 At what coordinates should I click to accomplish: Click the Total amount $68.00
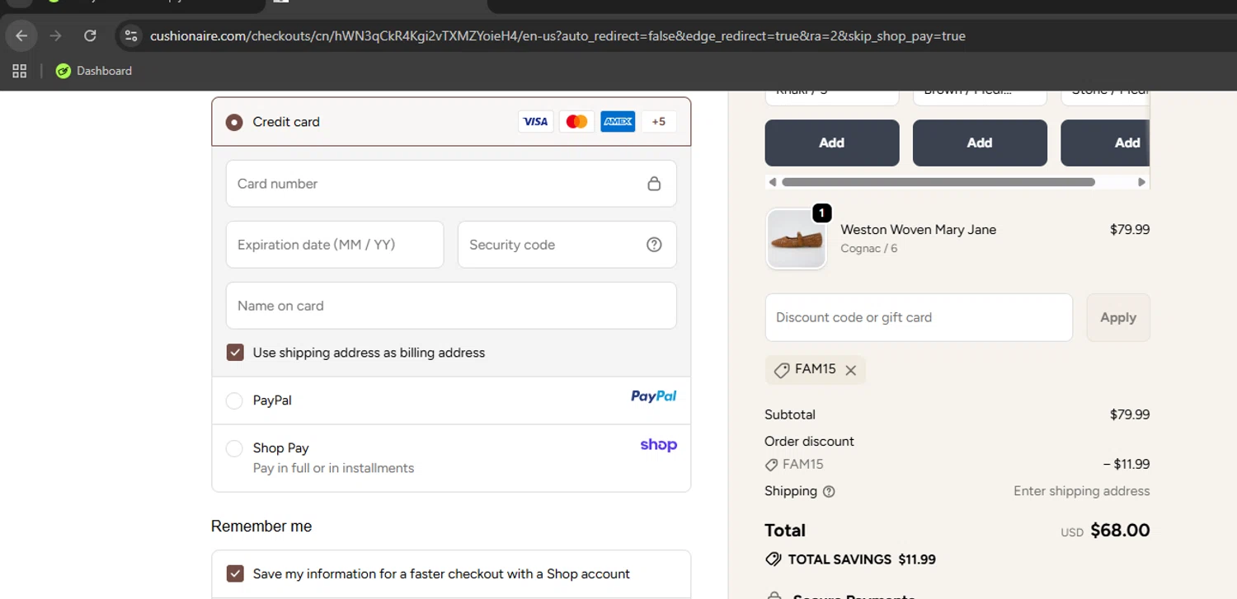pos(1120,531)
